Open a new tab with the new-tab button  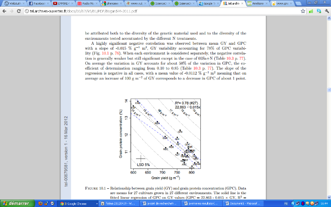298,4
